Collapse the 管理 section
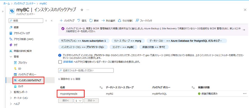 (11, 57)
